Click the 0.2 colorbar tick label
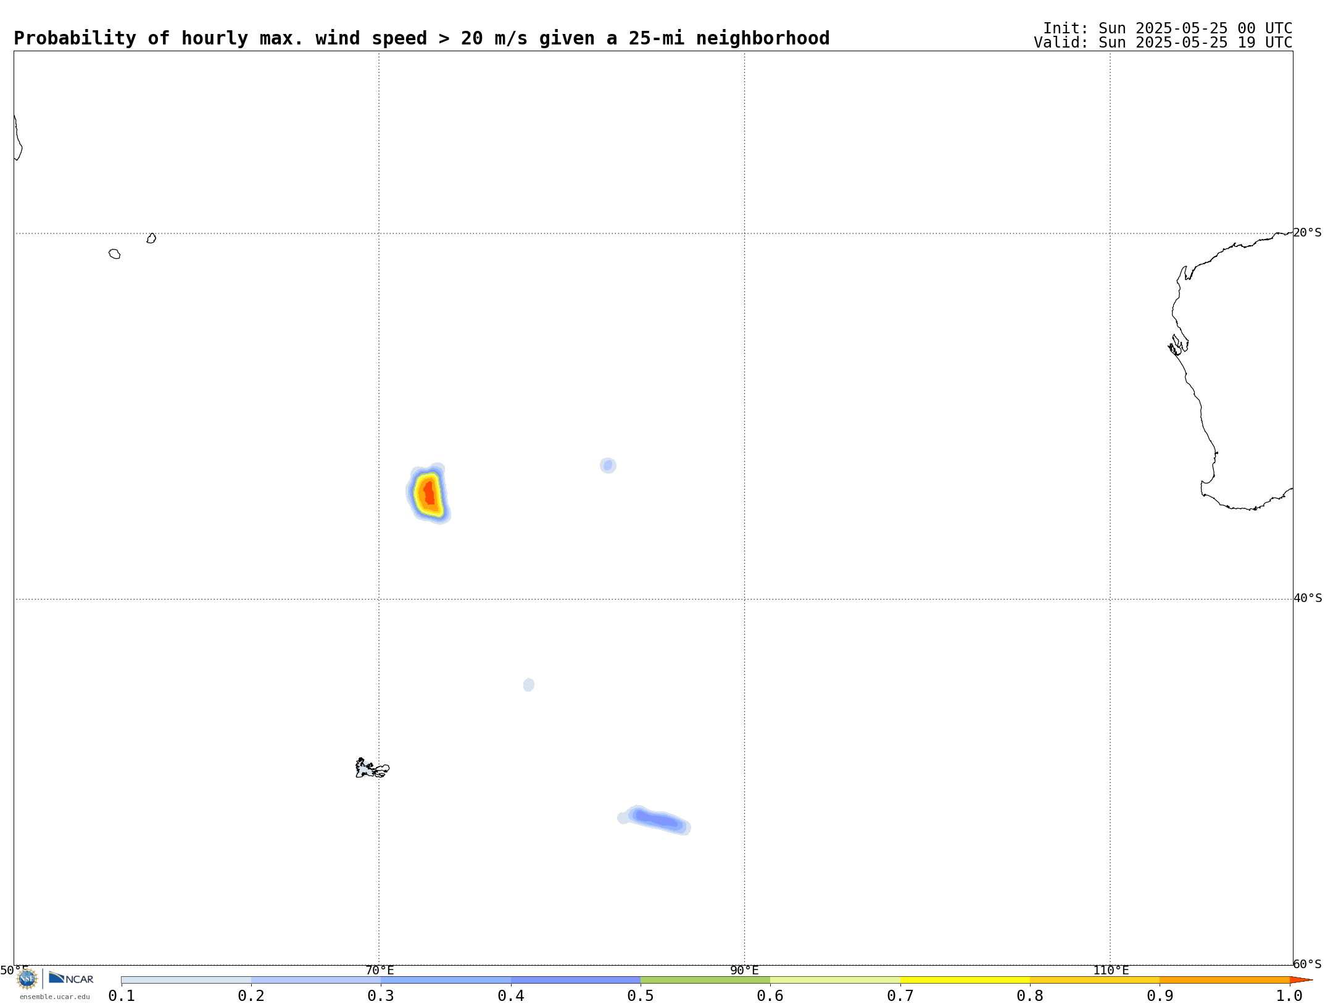 point(251,995)
